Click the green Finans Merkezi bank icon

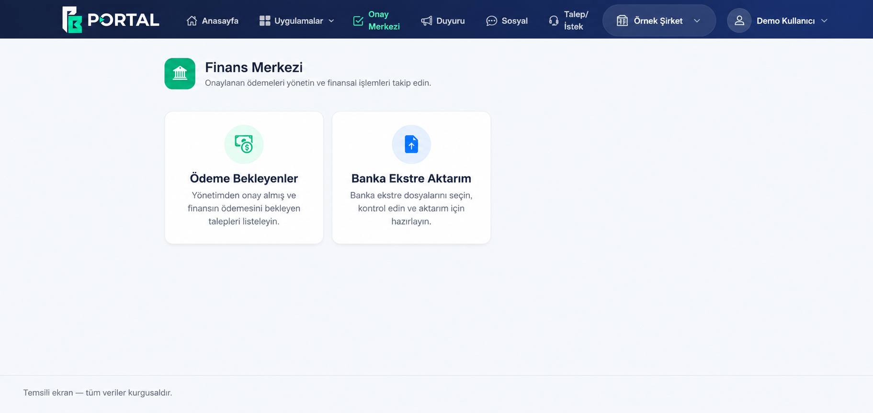click(x=180, y=74)
